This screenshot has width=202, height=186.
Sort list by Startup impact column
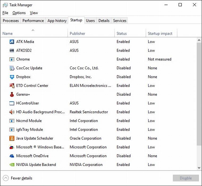160,34
